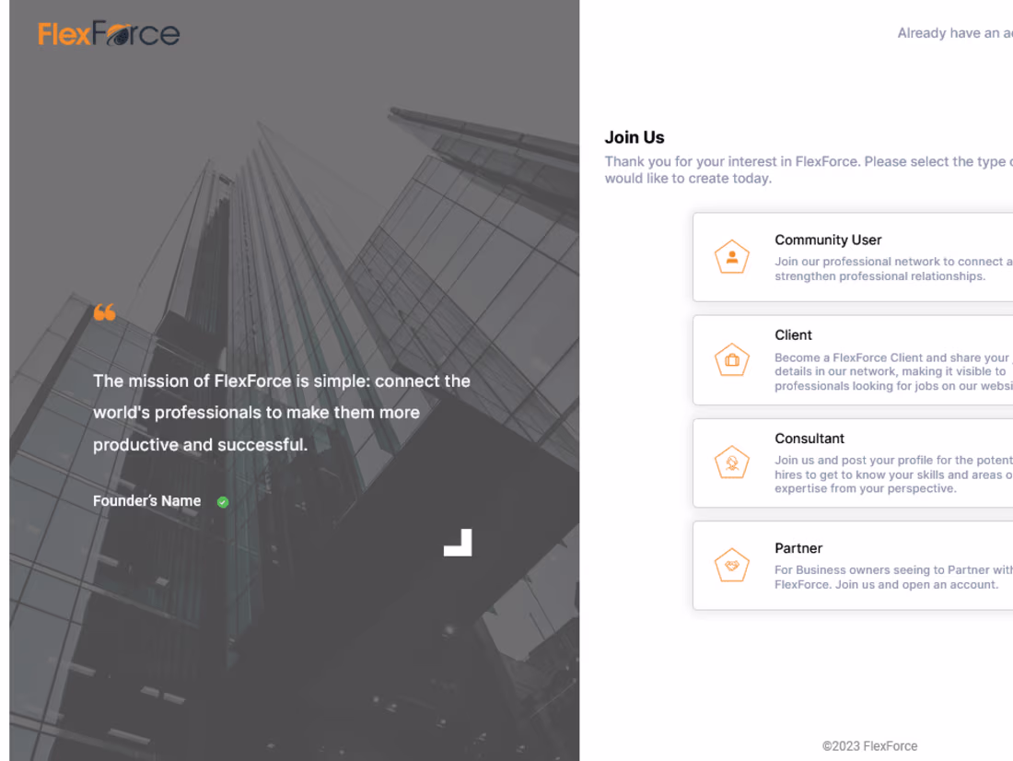Click the green verified badge beside Founder's Name
Image resolution: width=1013 pixels, height=761 pixels.
(221, 501)
